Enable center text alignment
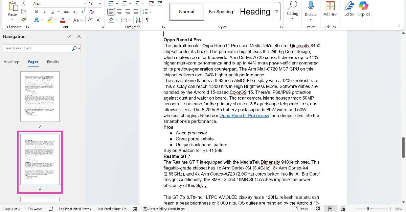 pyautogui.click(x=119, y=11)
